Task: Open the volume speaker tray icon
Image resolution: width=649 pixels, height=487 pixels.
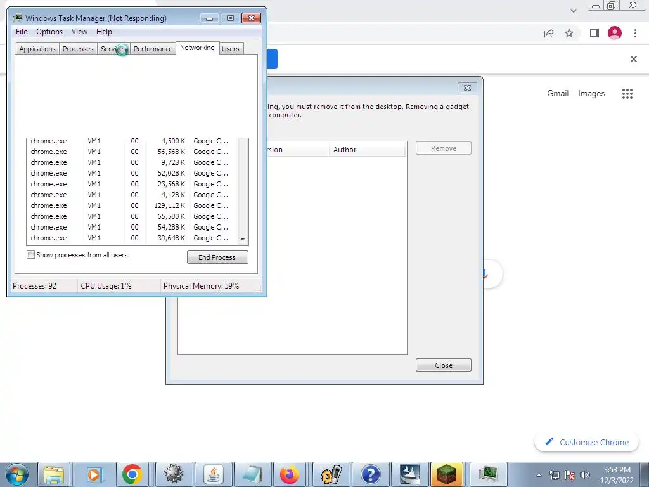Action: [x=585, y=475]
